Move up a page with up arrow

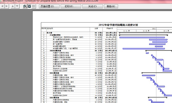13,6
